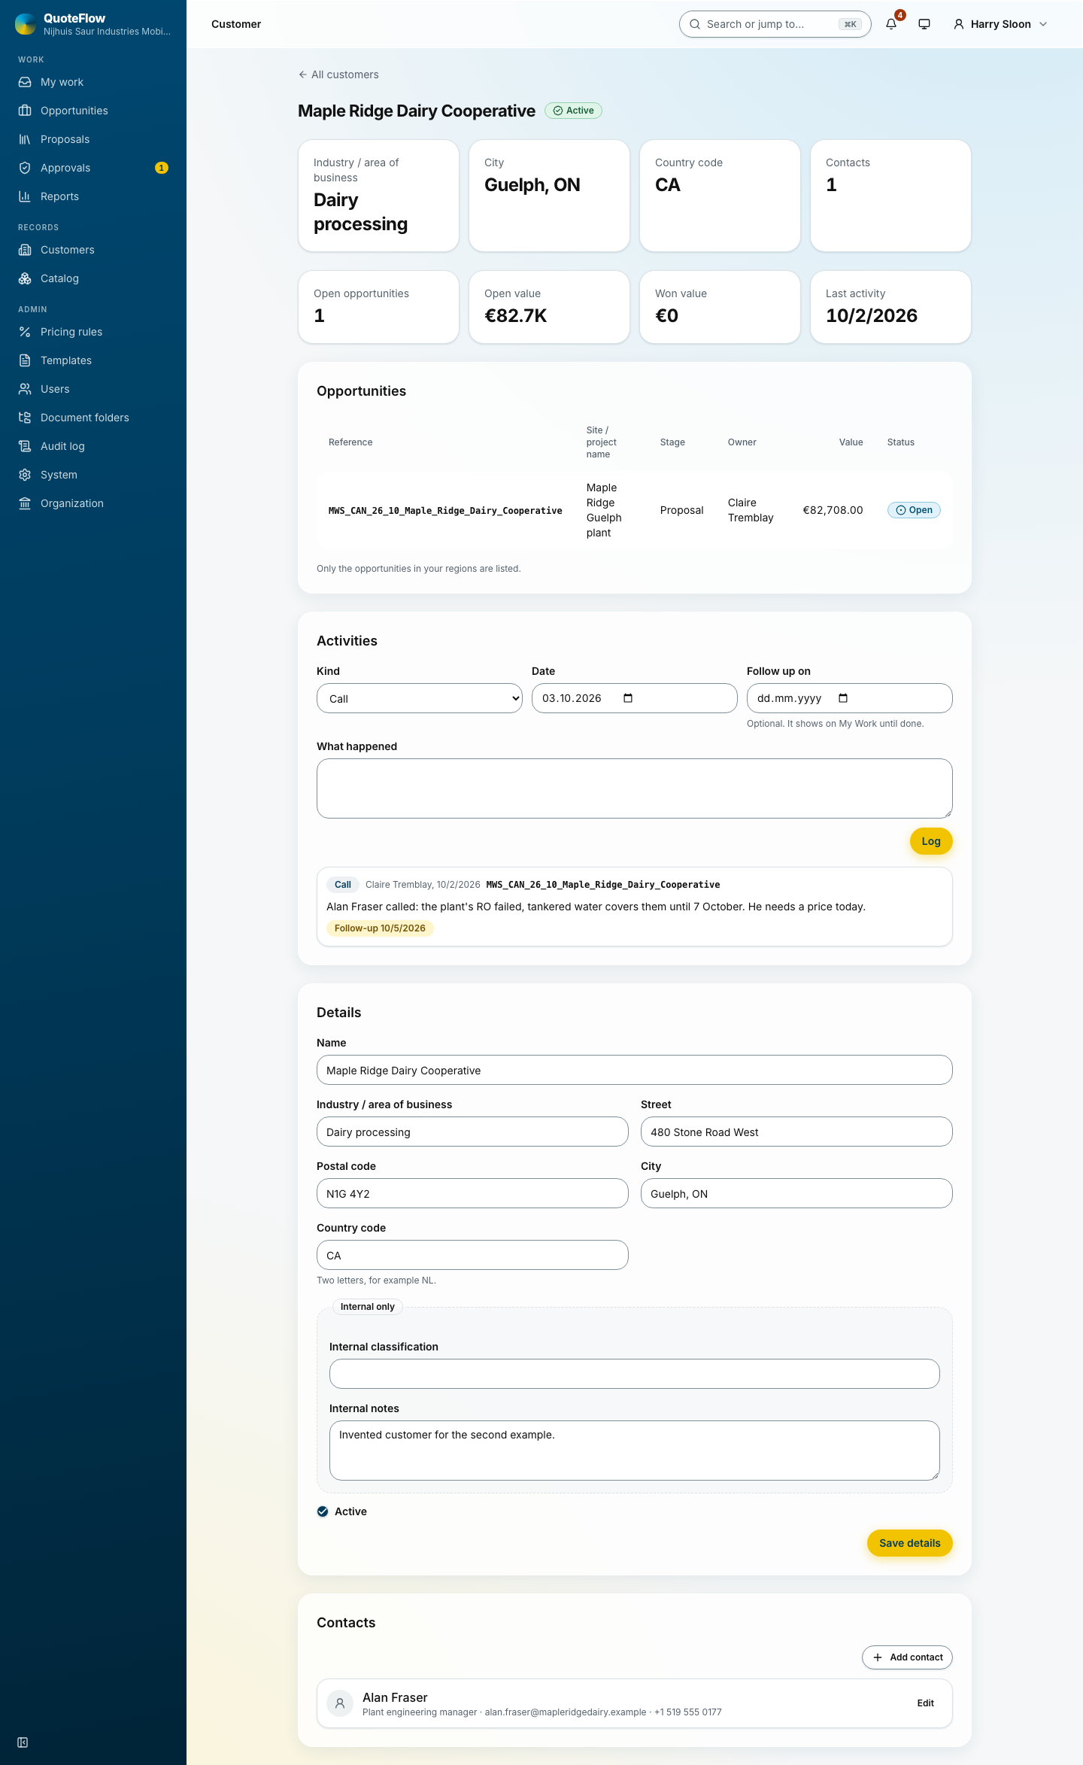The image size is (1083, 1765).
Task: Click the Industry / area of business input
Action: pyautogui.click(x=472, y=1132)
